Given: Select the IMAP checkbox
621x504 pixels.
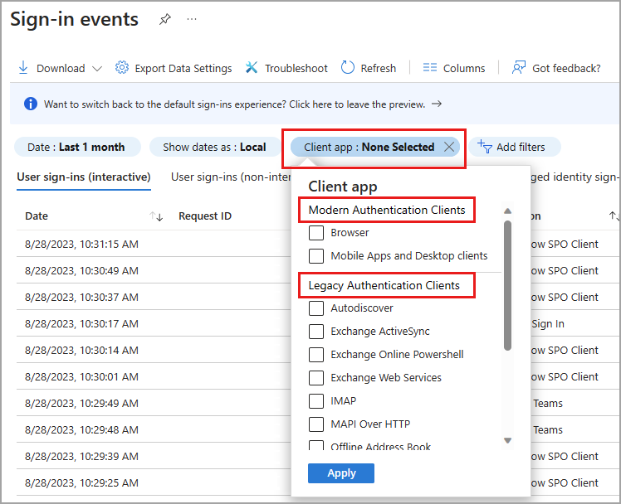Looking at the screenshot, I should pyautogui.click(x=316, y=401).
